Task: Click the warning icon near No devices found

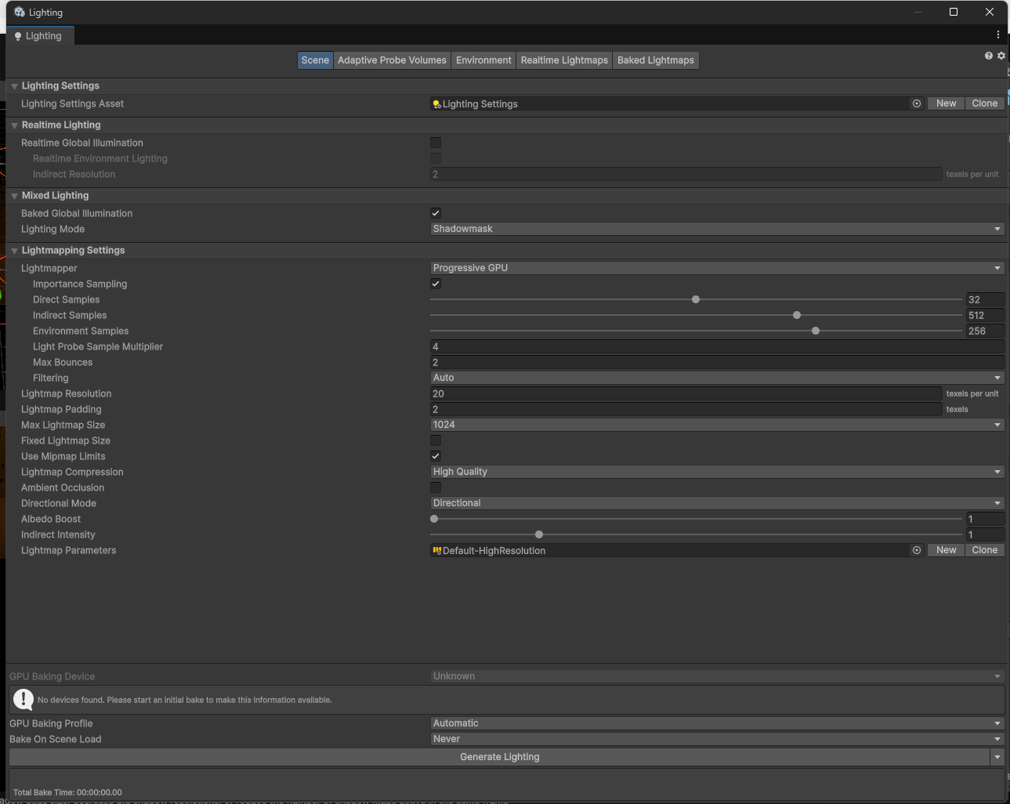Action: pos(22,699)
